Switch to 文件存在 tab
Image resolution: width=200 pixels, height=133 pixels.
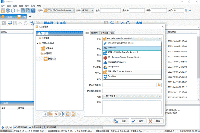pos(95,33)
